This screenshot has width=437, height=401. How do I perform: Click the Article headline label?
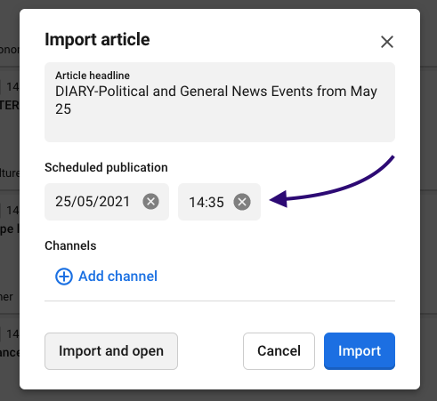tap(93, 76)
